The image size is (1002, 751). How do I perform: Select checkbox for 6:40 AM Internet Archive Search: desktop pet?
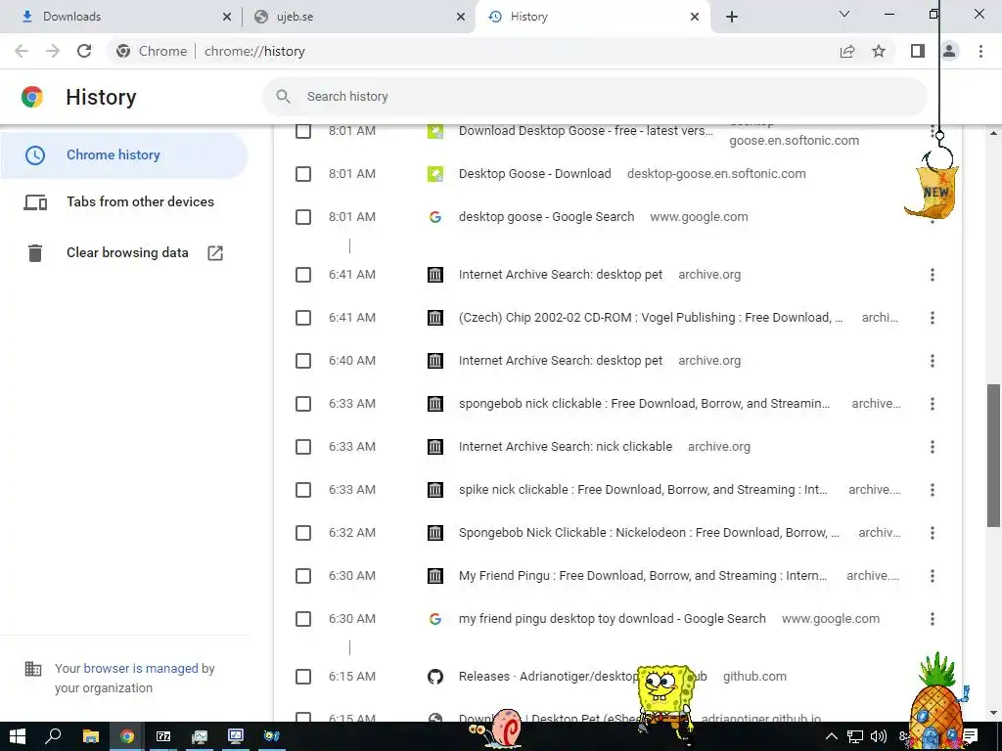coord(303,361)
